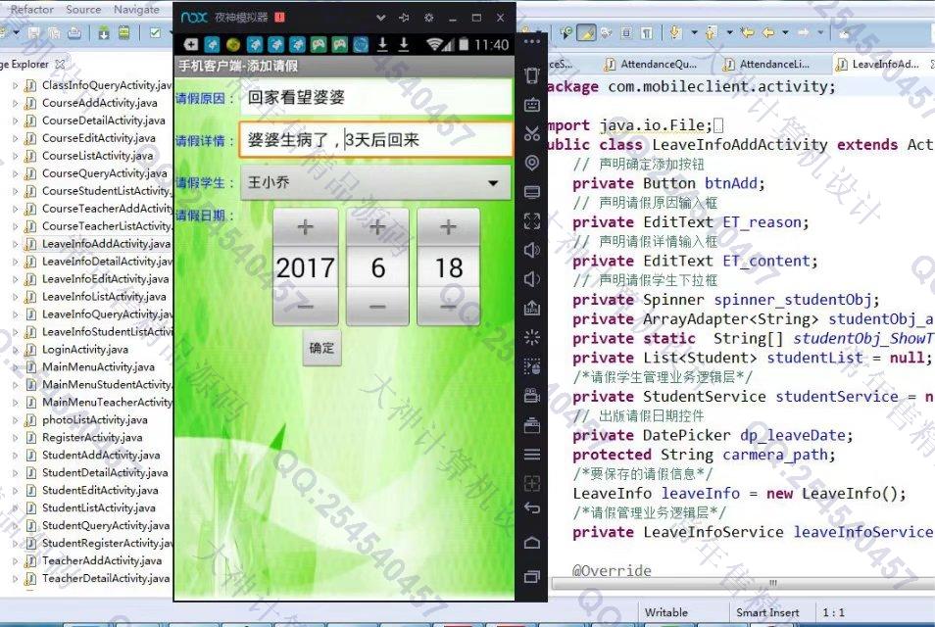Image resolution: width=935 pixels, height=627 pixels.
Task: Expand CourseAddActivity.java tree node
Action: (15, 103)
